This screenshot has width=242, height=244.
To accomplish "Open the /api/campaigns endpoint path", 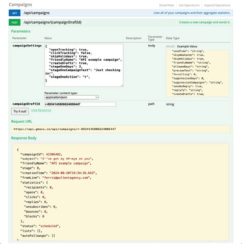I will [37, 13].
